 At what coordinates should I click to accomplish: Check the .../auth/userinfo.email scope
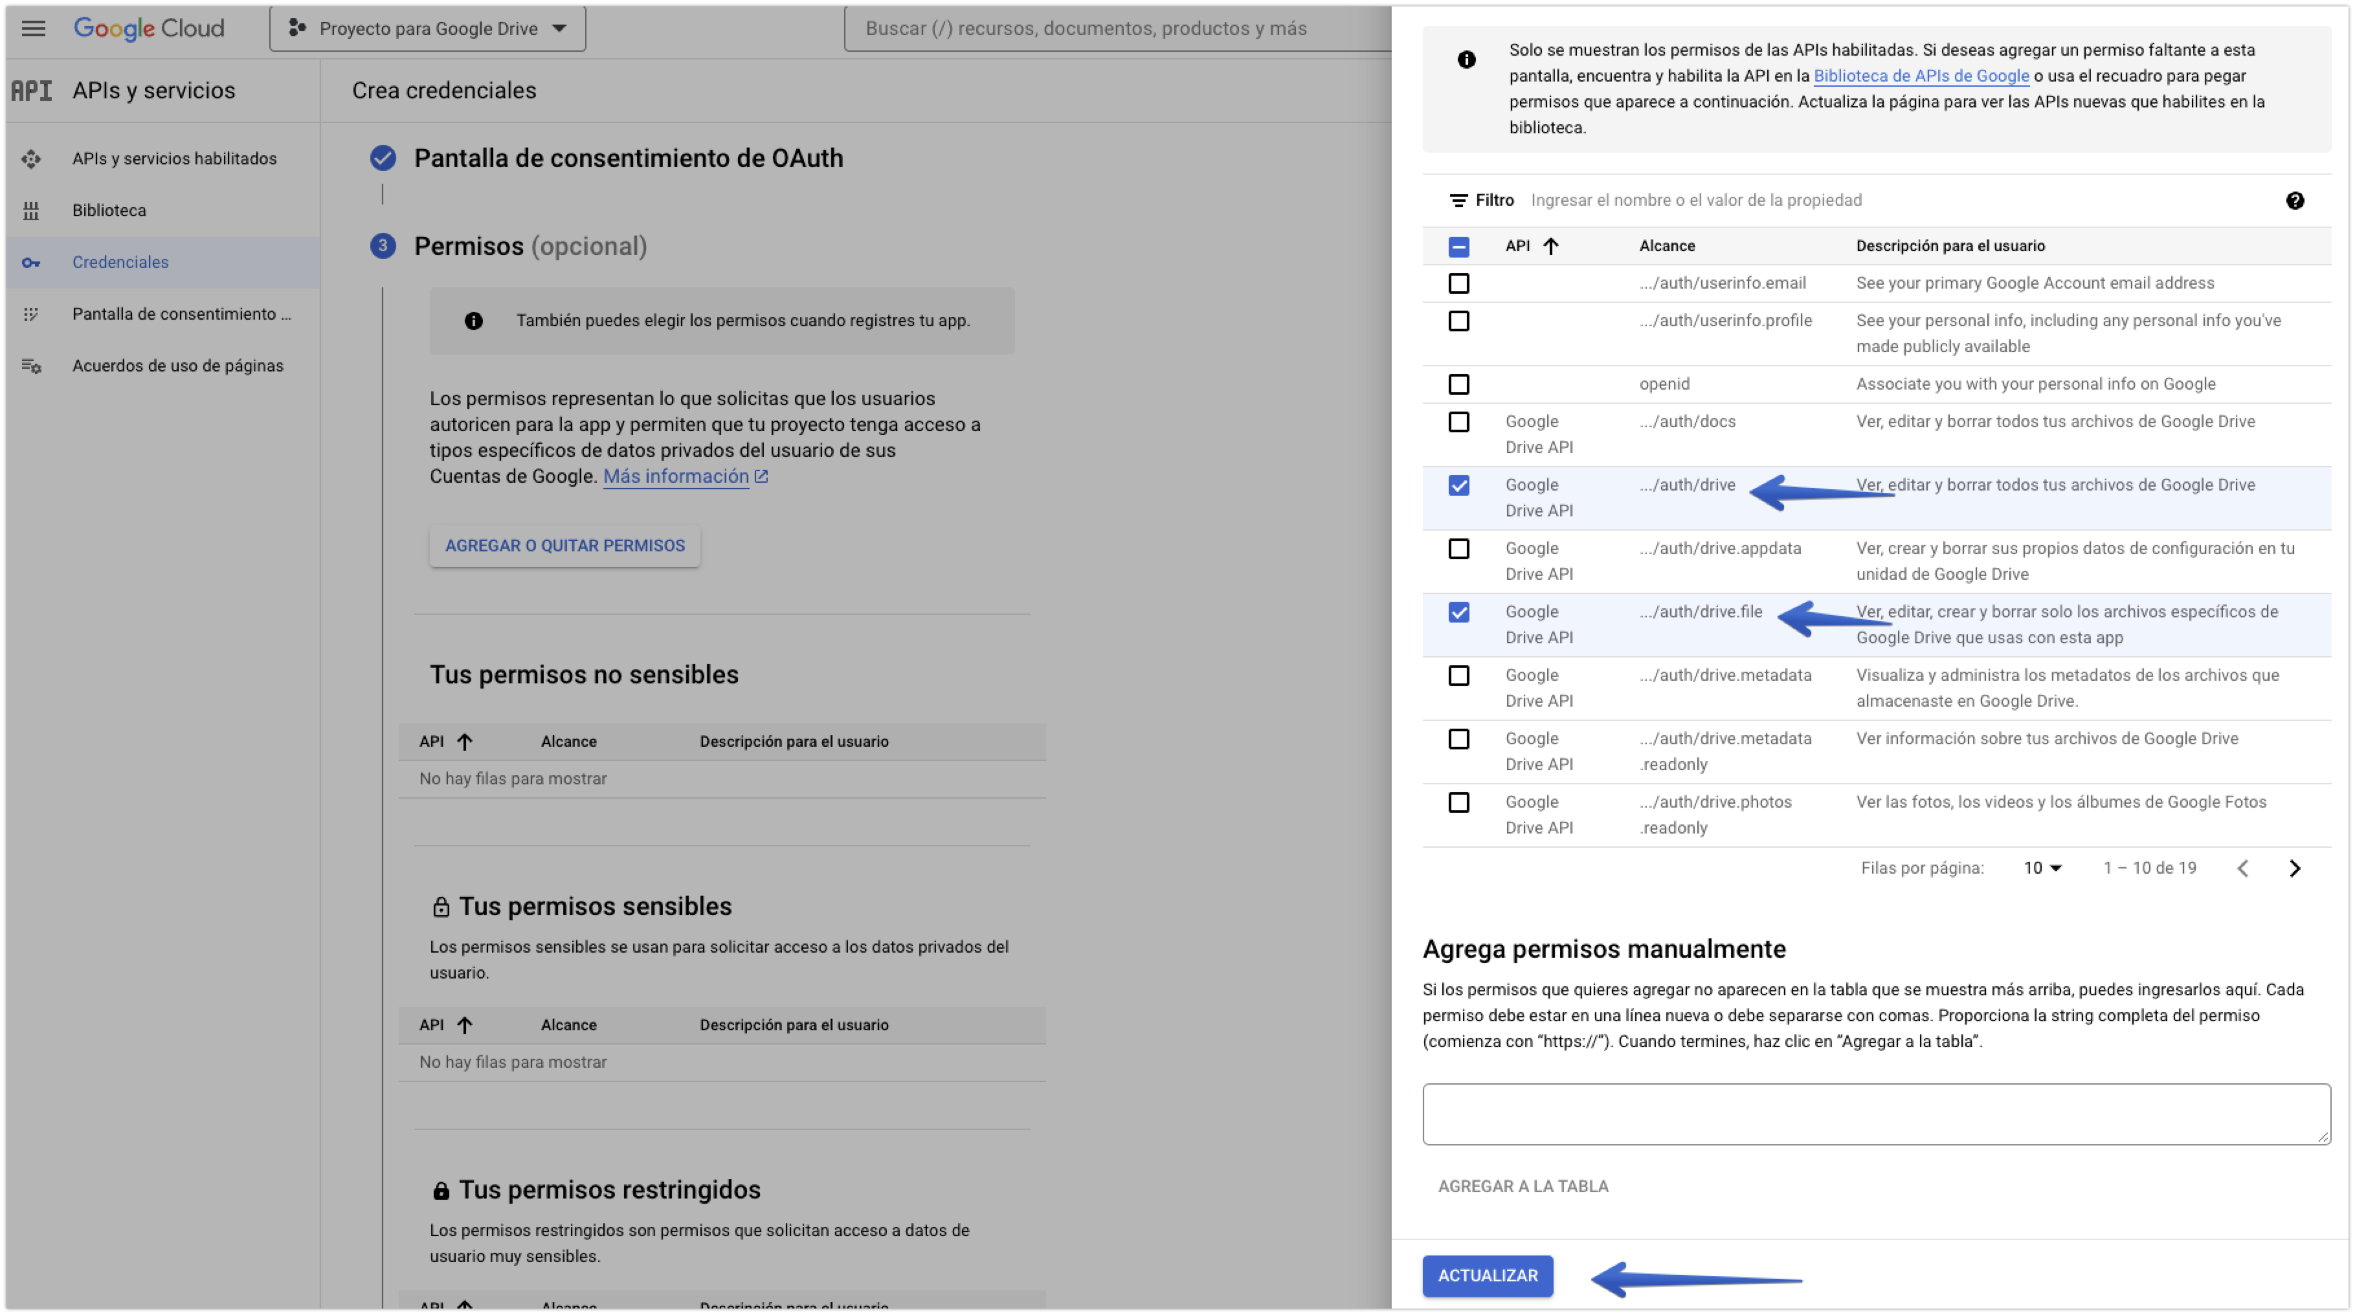[x=1459, y=283]
